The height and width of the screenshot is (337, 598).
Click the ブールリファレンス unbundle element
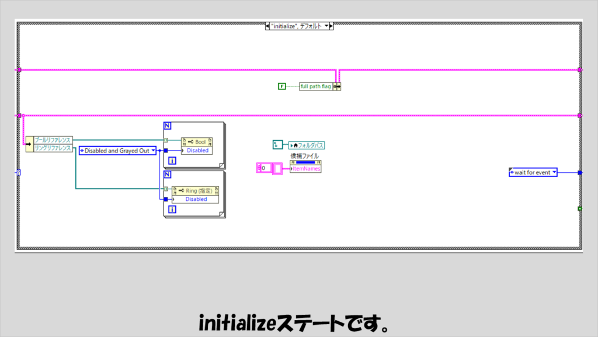[x=53, y=140]
